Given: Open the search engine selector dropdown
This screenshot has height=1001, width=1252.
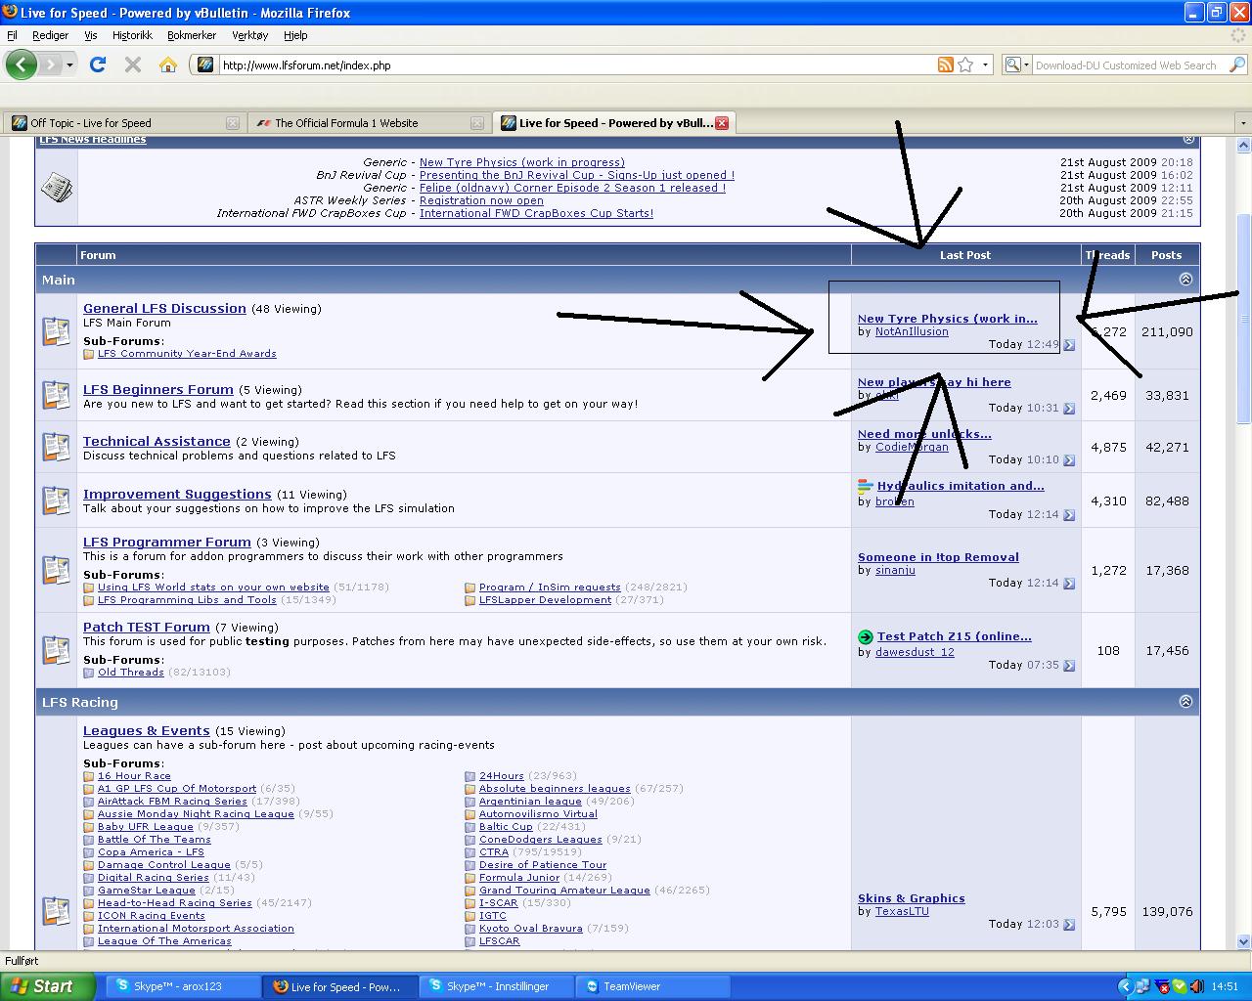Looking at the screenshot, I should tap(1015, 65).
